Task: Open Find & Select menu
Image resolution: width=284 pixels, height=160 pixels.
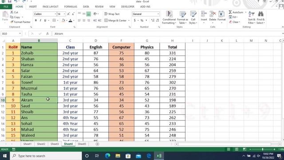Action: (260, 17)
